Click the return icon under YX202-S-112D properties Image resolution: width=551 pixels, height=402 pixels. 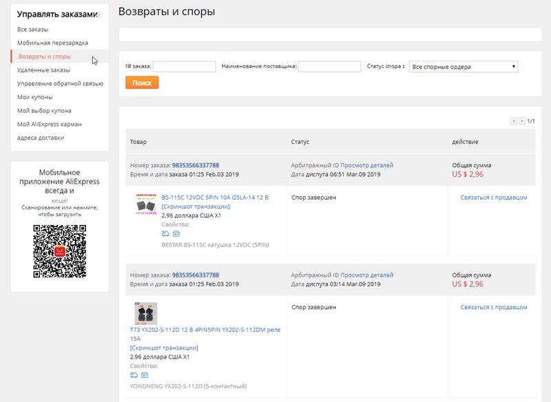click(x=144, y=375)
